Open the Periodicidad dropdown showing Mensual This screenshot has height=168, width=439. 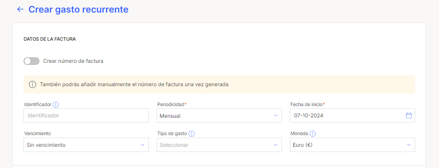[x=219, y=116]
